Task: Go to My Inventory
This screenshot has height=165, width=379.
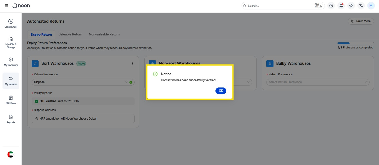Action: 11,62
